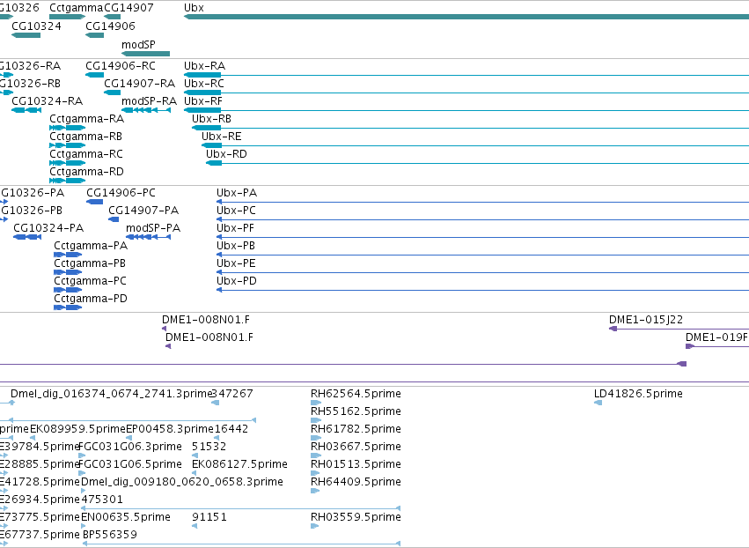749x548 pixels.
Task: Select EST RH61782.5prime
Action: tap(356, 429)
